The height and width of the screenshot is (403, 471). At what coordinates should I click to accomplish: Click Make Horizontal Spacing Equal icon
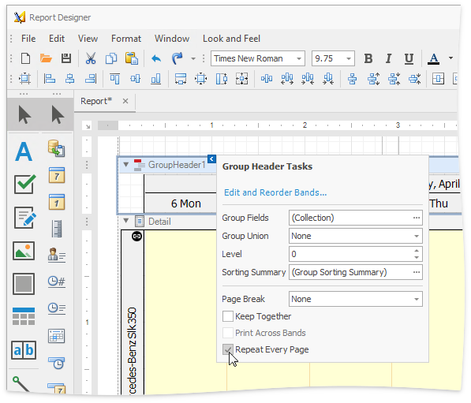(x=267, y=79)
